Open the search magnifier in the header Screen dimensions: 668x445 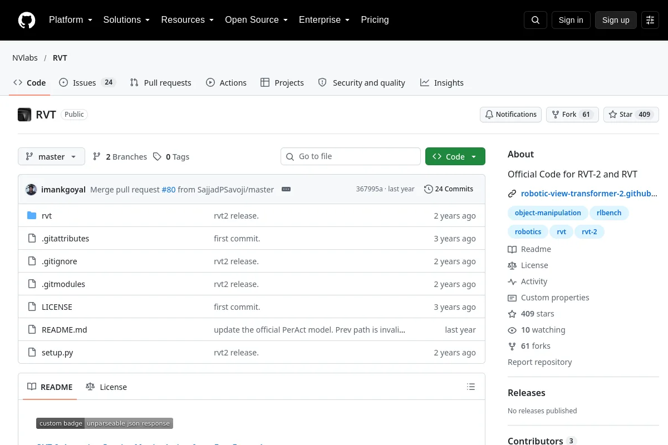536,20
